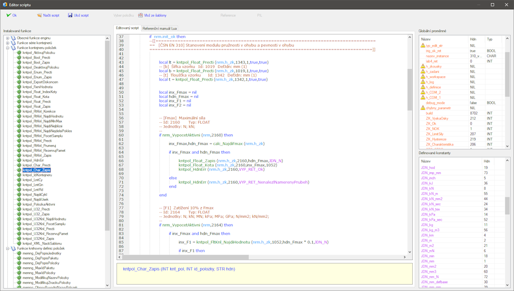The width and height of the screenshot is (514, 291).
Task: Switch to the Editovaný script tab
Action: point(127,28)
